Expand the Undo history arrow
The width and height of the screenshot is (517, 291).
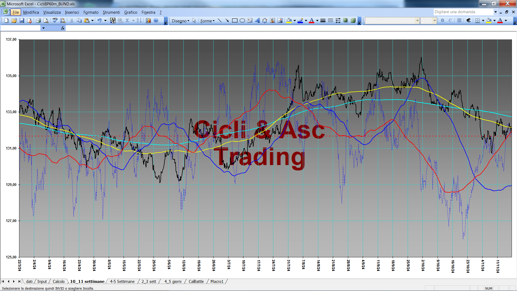click(105, 20)
